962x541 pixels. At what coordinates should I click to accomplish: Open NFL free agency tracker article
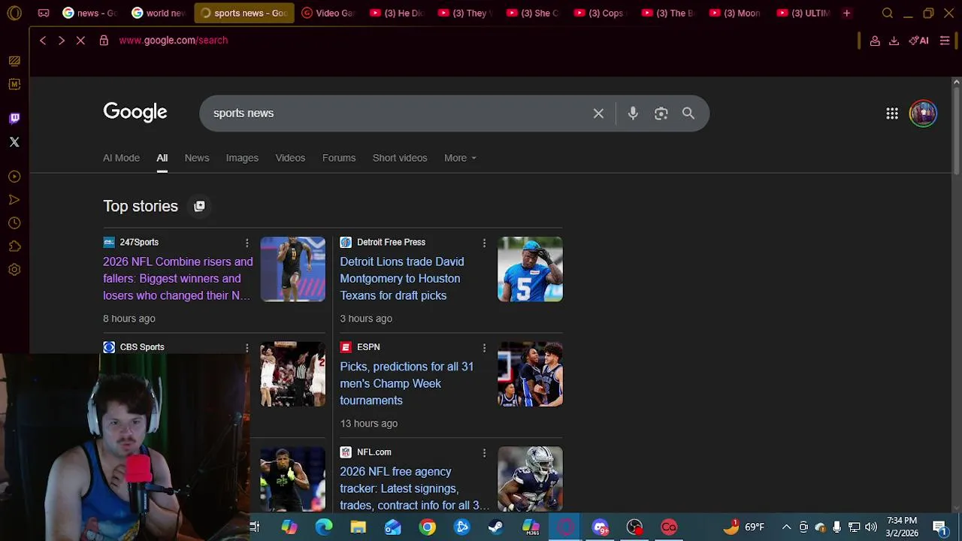(414, 488)
